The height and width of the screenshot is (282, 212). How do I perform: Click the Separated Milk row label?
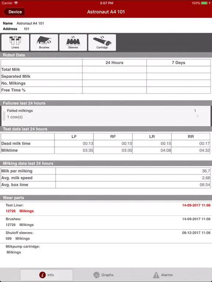tap(16, 76)
